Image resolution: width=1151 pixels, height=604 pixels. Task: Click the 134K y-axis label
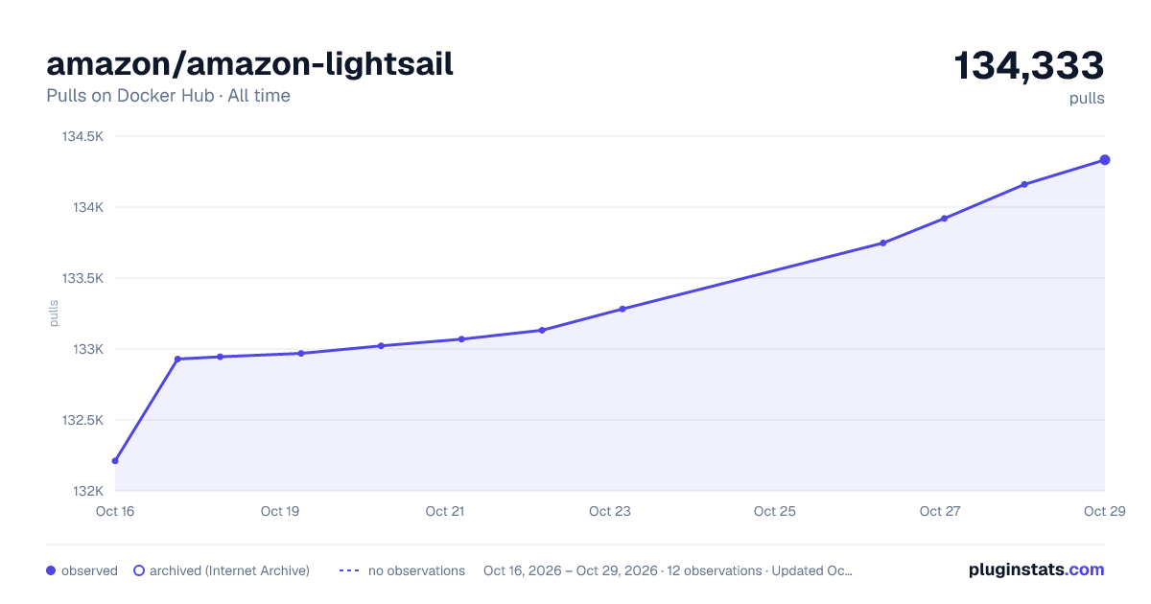coord(89,208)
